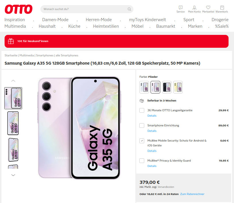Open the Service icon

(x=180, y=7)
